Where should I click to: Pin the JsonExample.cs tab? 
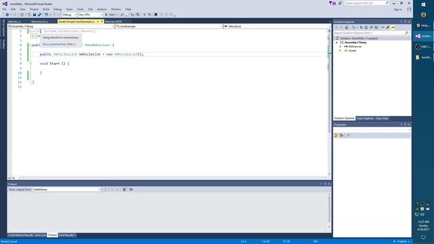coord(98,22)
